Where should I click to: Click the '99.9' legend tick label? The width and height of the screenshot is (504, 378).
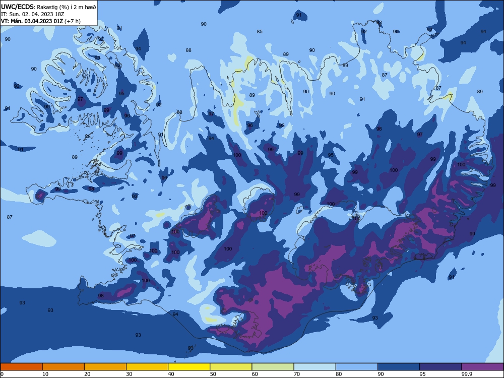click(x=467, y=374)
